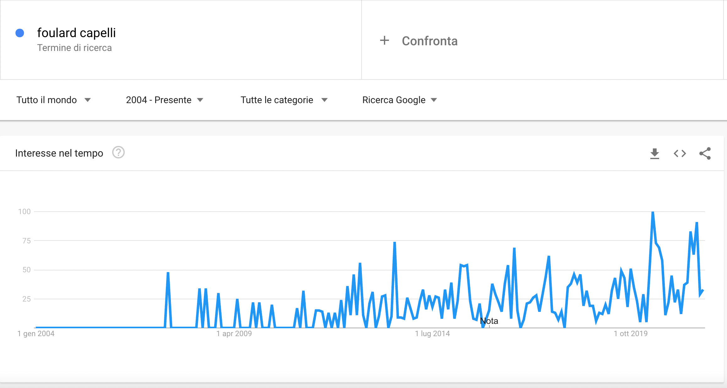
Task: Click the 1 lug 2014 axis label
Action: pyautogui.click(x=432, y=334)
